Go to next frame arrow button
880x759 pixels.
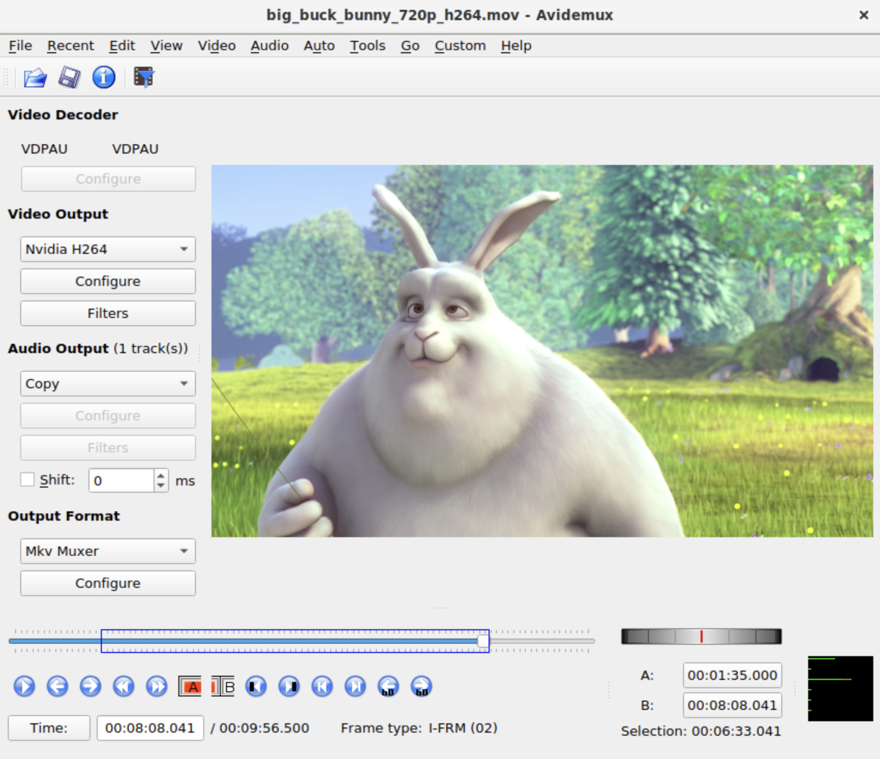(x=90, y=686)
